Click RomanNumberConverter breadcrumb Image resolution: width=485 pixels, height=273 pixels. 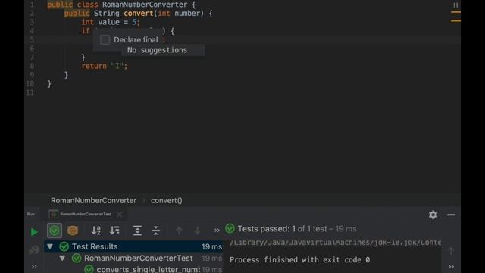pos(93,200)
